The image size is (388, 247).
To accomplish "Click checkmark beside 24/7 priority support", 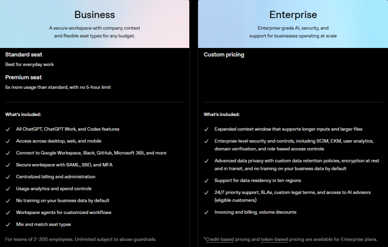I will pyautogui.click(x=206, y=193).
